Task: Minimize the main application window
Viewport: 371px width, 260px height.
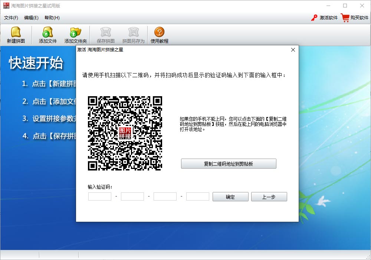Action: [x=328, y=6]
